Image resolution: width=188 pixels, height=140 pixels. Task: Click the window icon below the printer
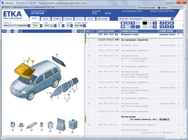pos(123,27)
